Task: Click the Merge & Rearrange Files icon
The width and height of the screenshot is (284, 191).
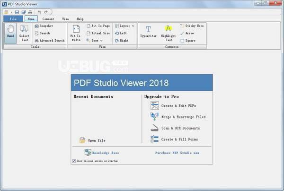Action: point(154,117)
